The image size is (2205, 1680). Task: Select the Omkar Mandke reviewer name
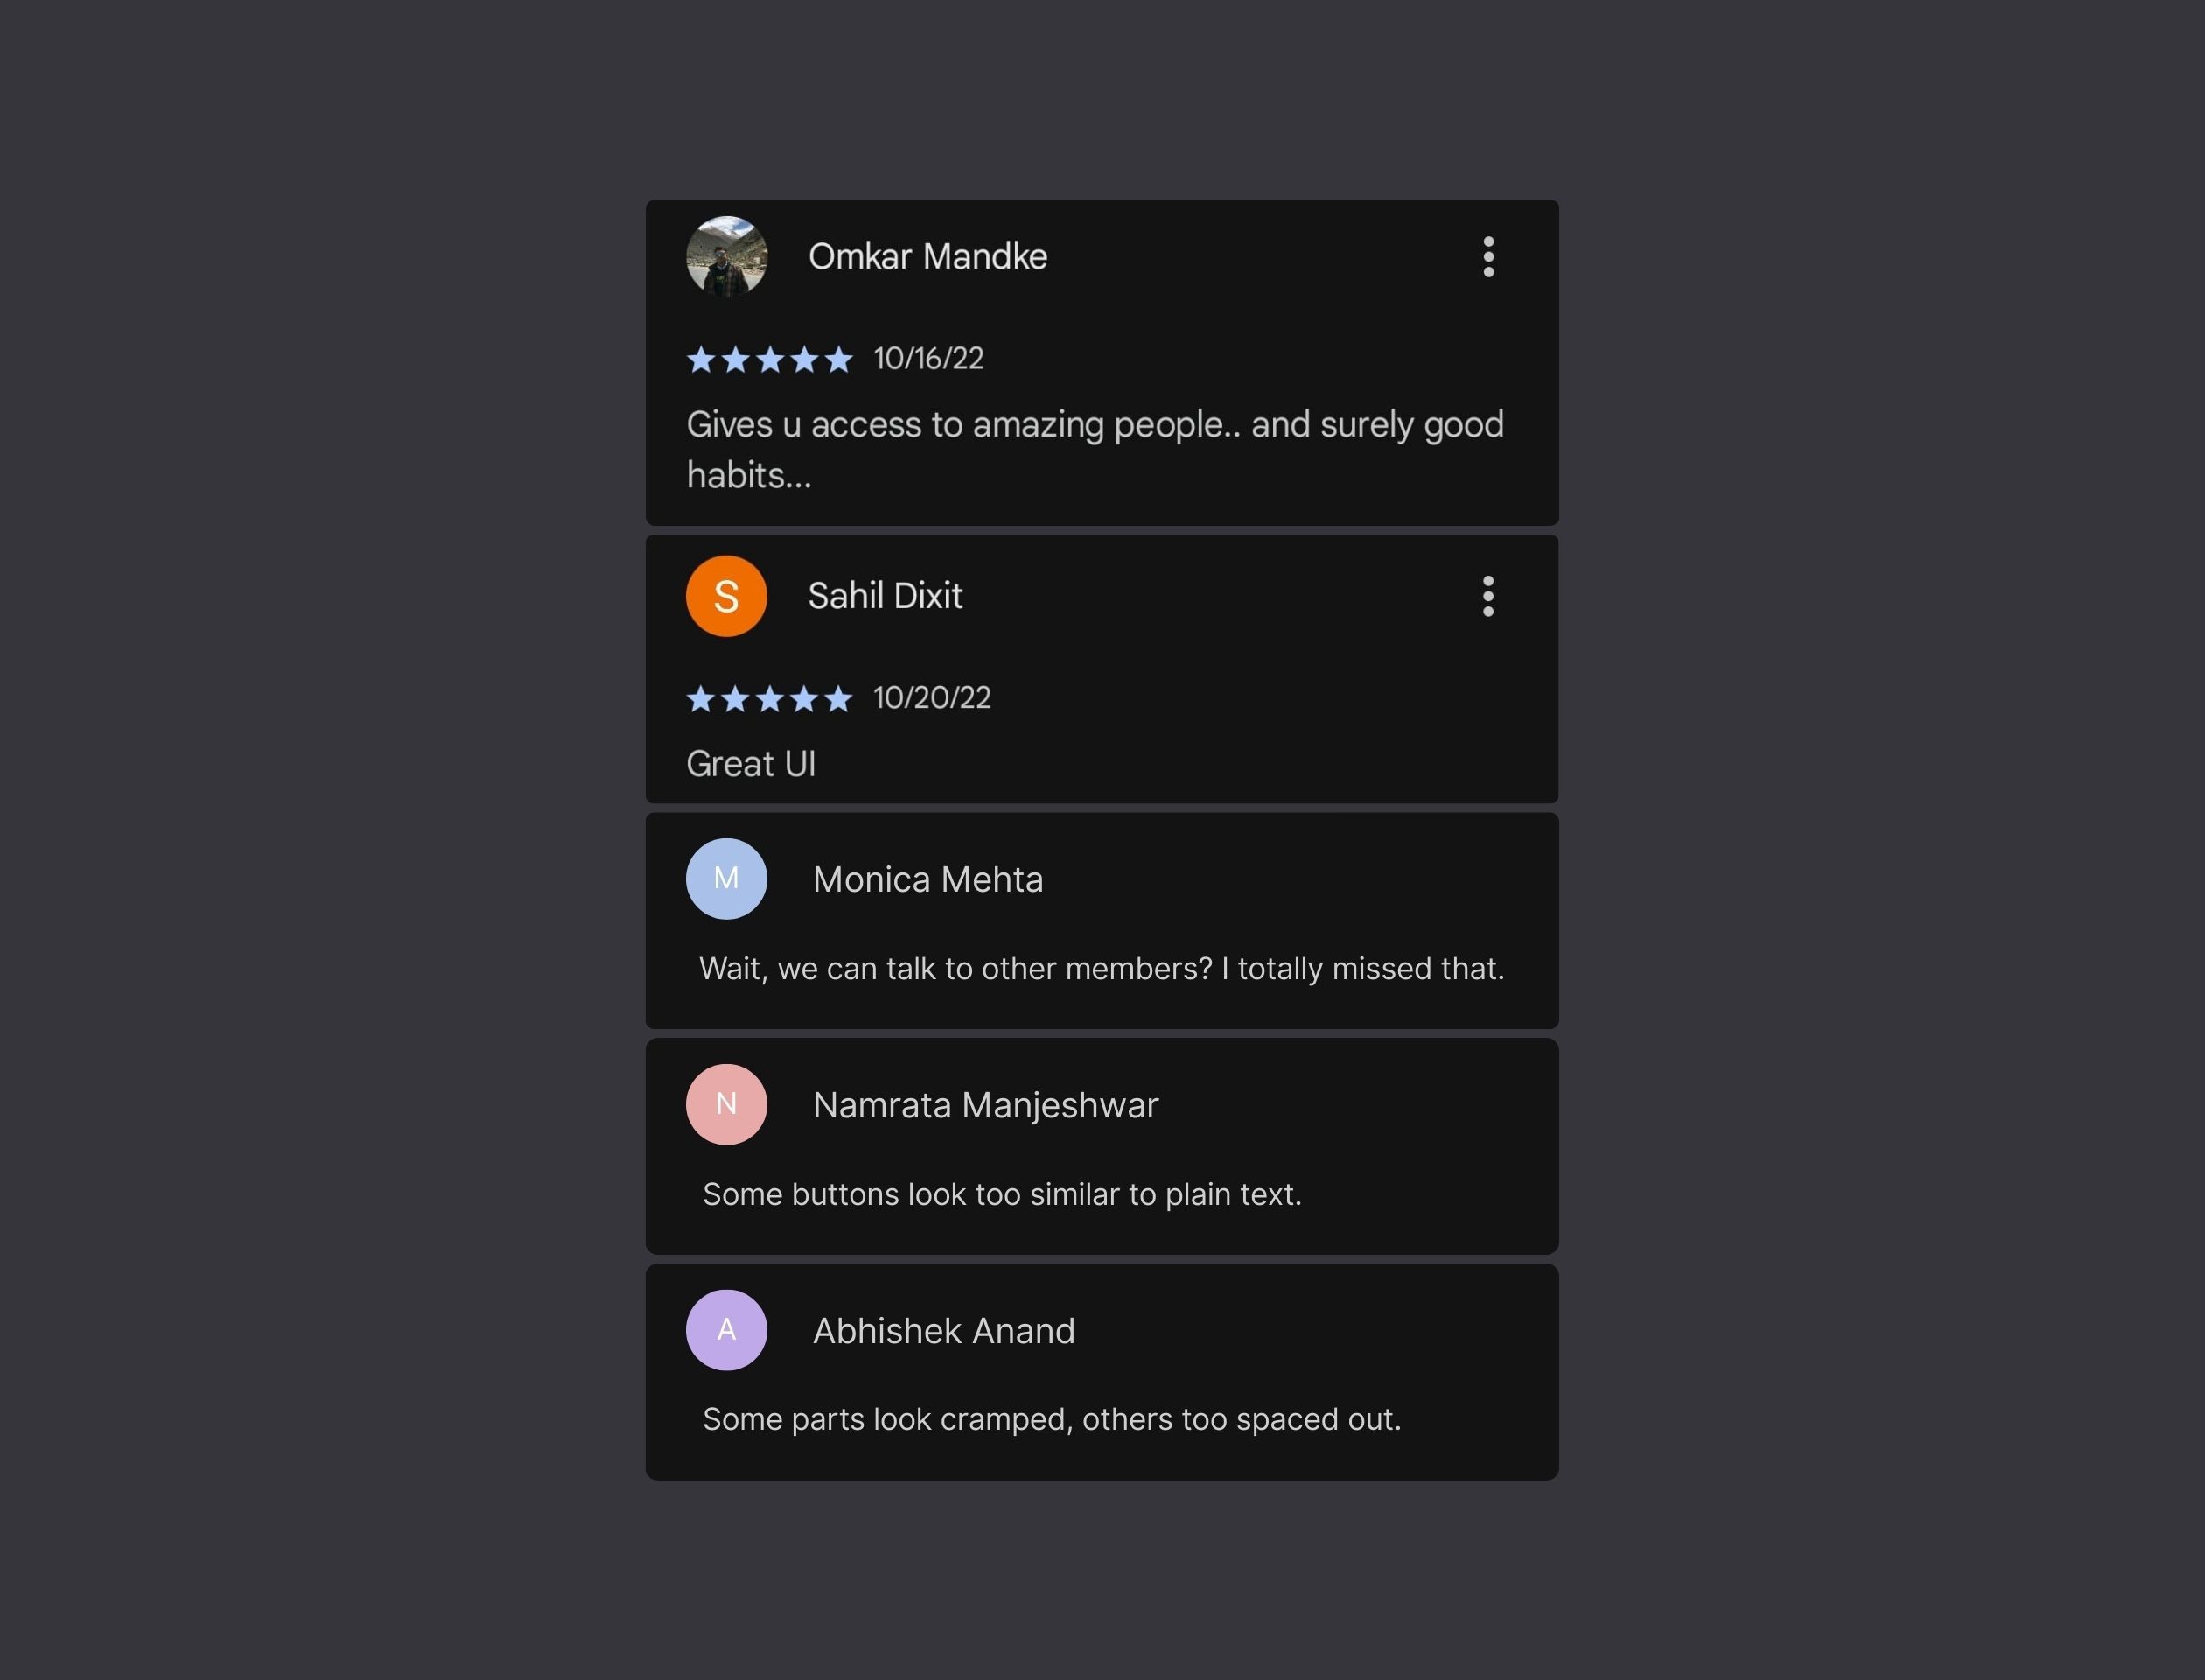click(x=927, y=257)
